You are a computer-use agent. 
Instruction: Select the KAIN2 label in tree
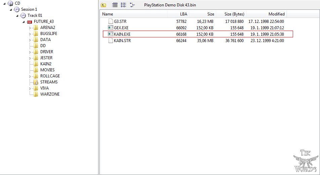(46, 64)
